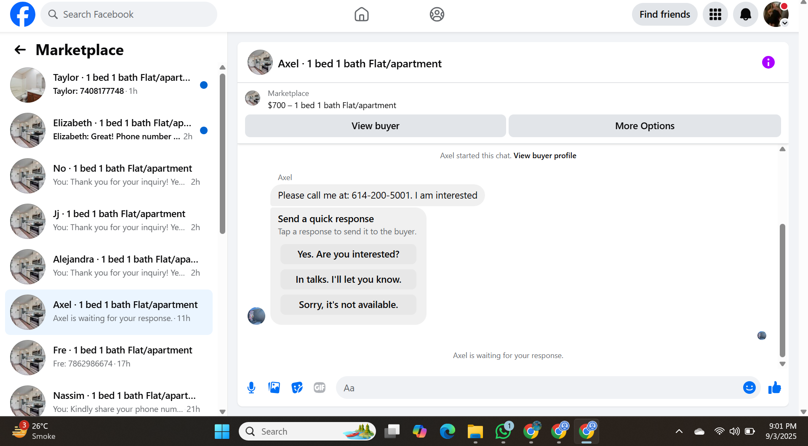Click the conversation list scroll-down arrow

tap(222, 412)
